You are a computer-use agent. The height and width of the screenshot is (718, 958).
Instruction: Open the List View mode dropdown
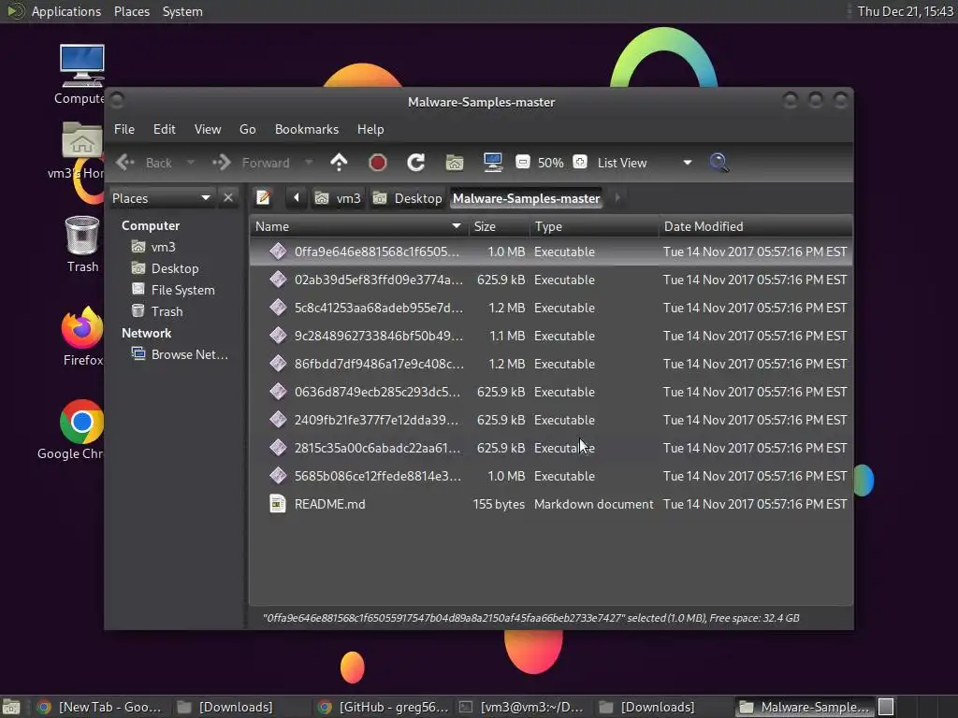click(x=645, y=163)
